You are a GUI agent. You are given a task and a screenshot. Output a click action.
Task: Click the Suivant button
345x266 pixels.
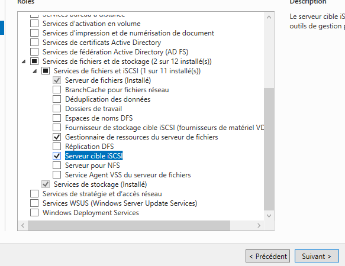point(317,256)
